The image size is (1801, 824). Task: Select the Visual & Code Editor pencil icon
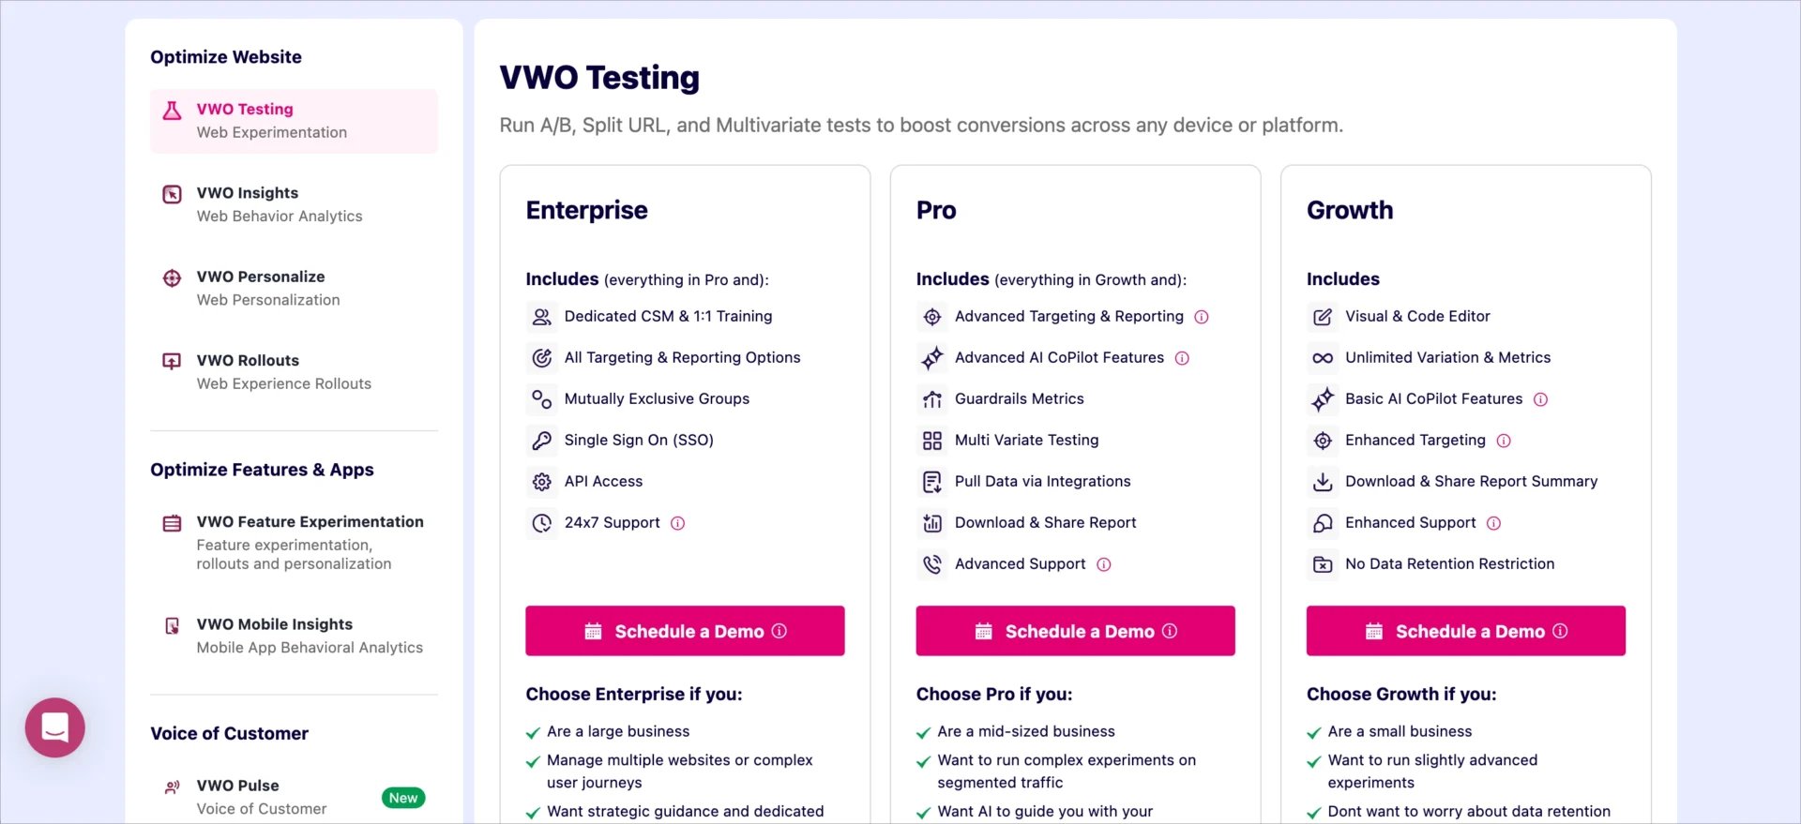point(1323,317)
